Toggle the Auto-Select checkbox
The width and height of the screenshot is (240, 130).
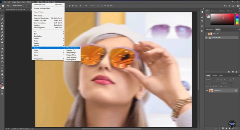click(x=14, y=6)
